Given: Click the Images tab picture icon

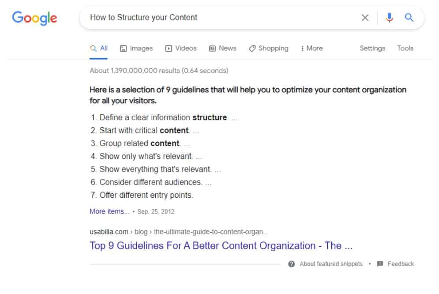Looking at the screenshot, I should click(x=123, y=49).
